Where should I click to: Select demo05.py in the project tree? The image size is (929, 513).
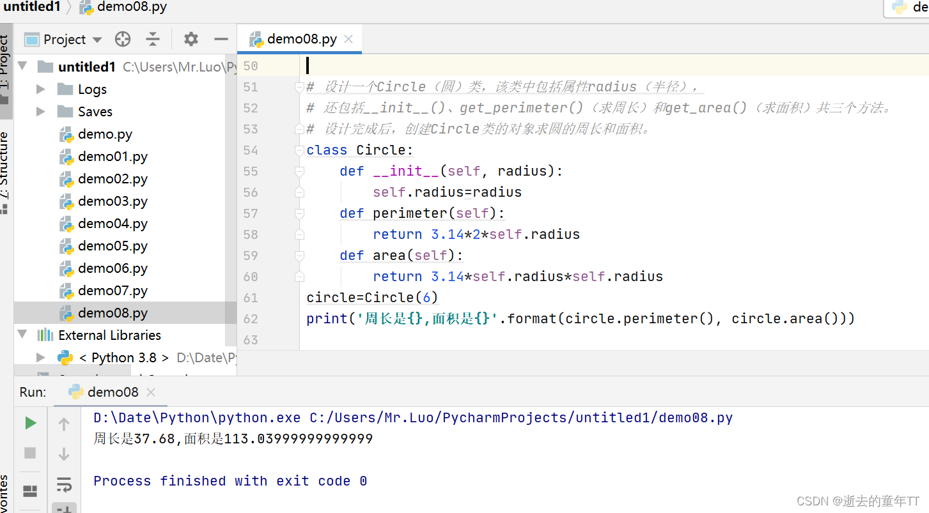tap(113, 245)
